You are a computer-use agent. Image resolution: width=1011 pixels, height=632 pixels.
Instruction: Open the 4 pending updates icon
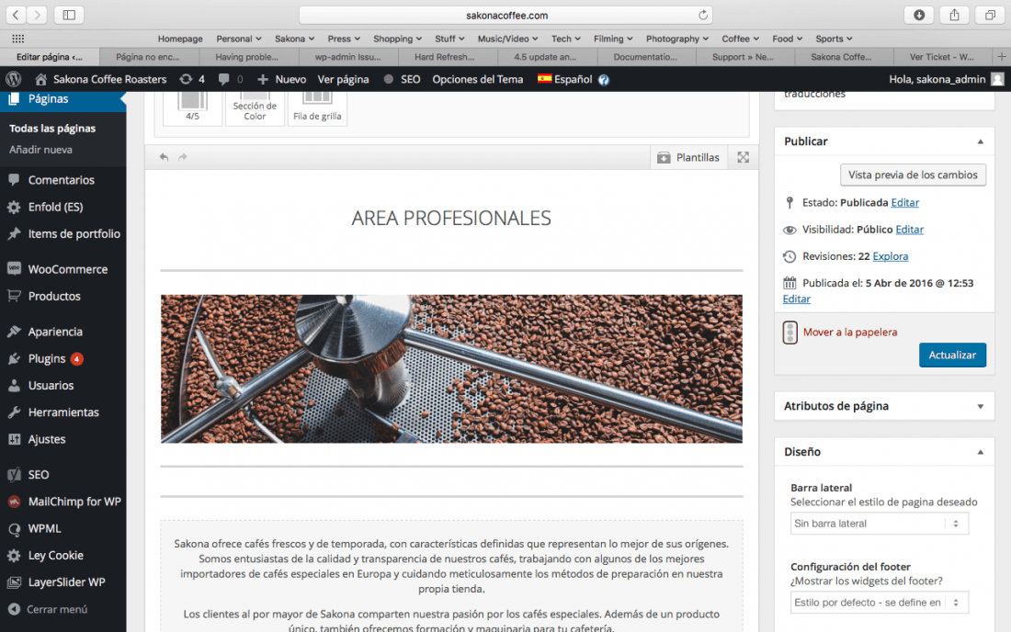point(192,79)
